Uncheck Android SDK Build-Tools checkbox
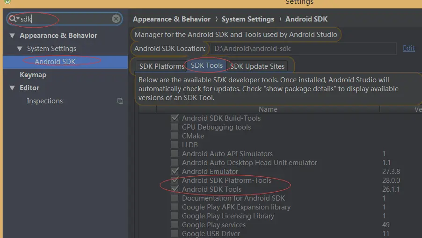 point(175,118)
